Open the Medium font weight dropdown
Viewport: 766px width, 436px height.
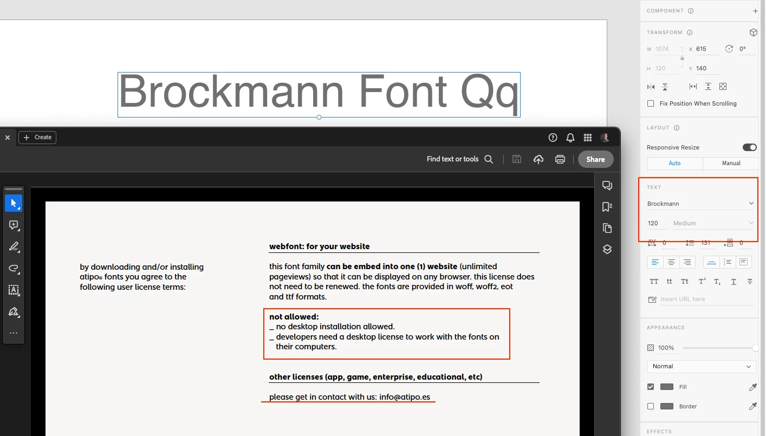click(713, 223)
